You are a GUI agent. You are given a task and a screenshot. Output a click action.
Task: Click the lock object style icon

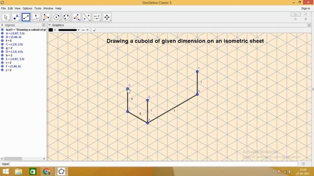pos(94,30)
